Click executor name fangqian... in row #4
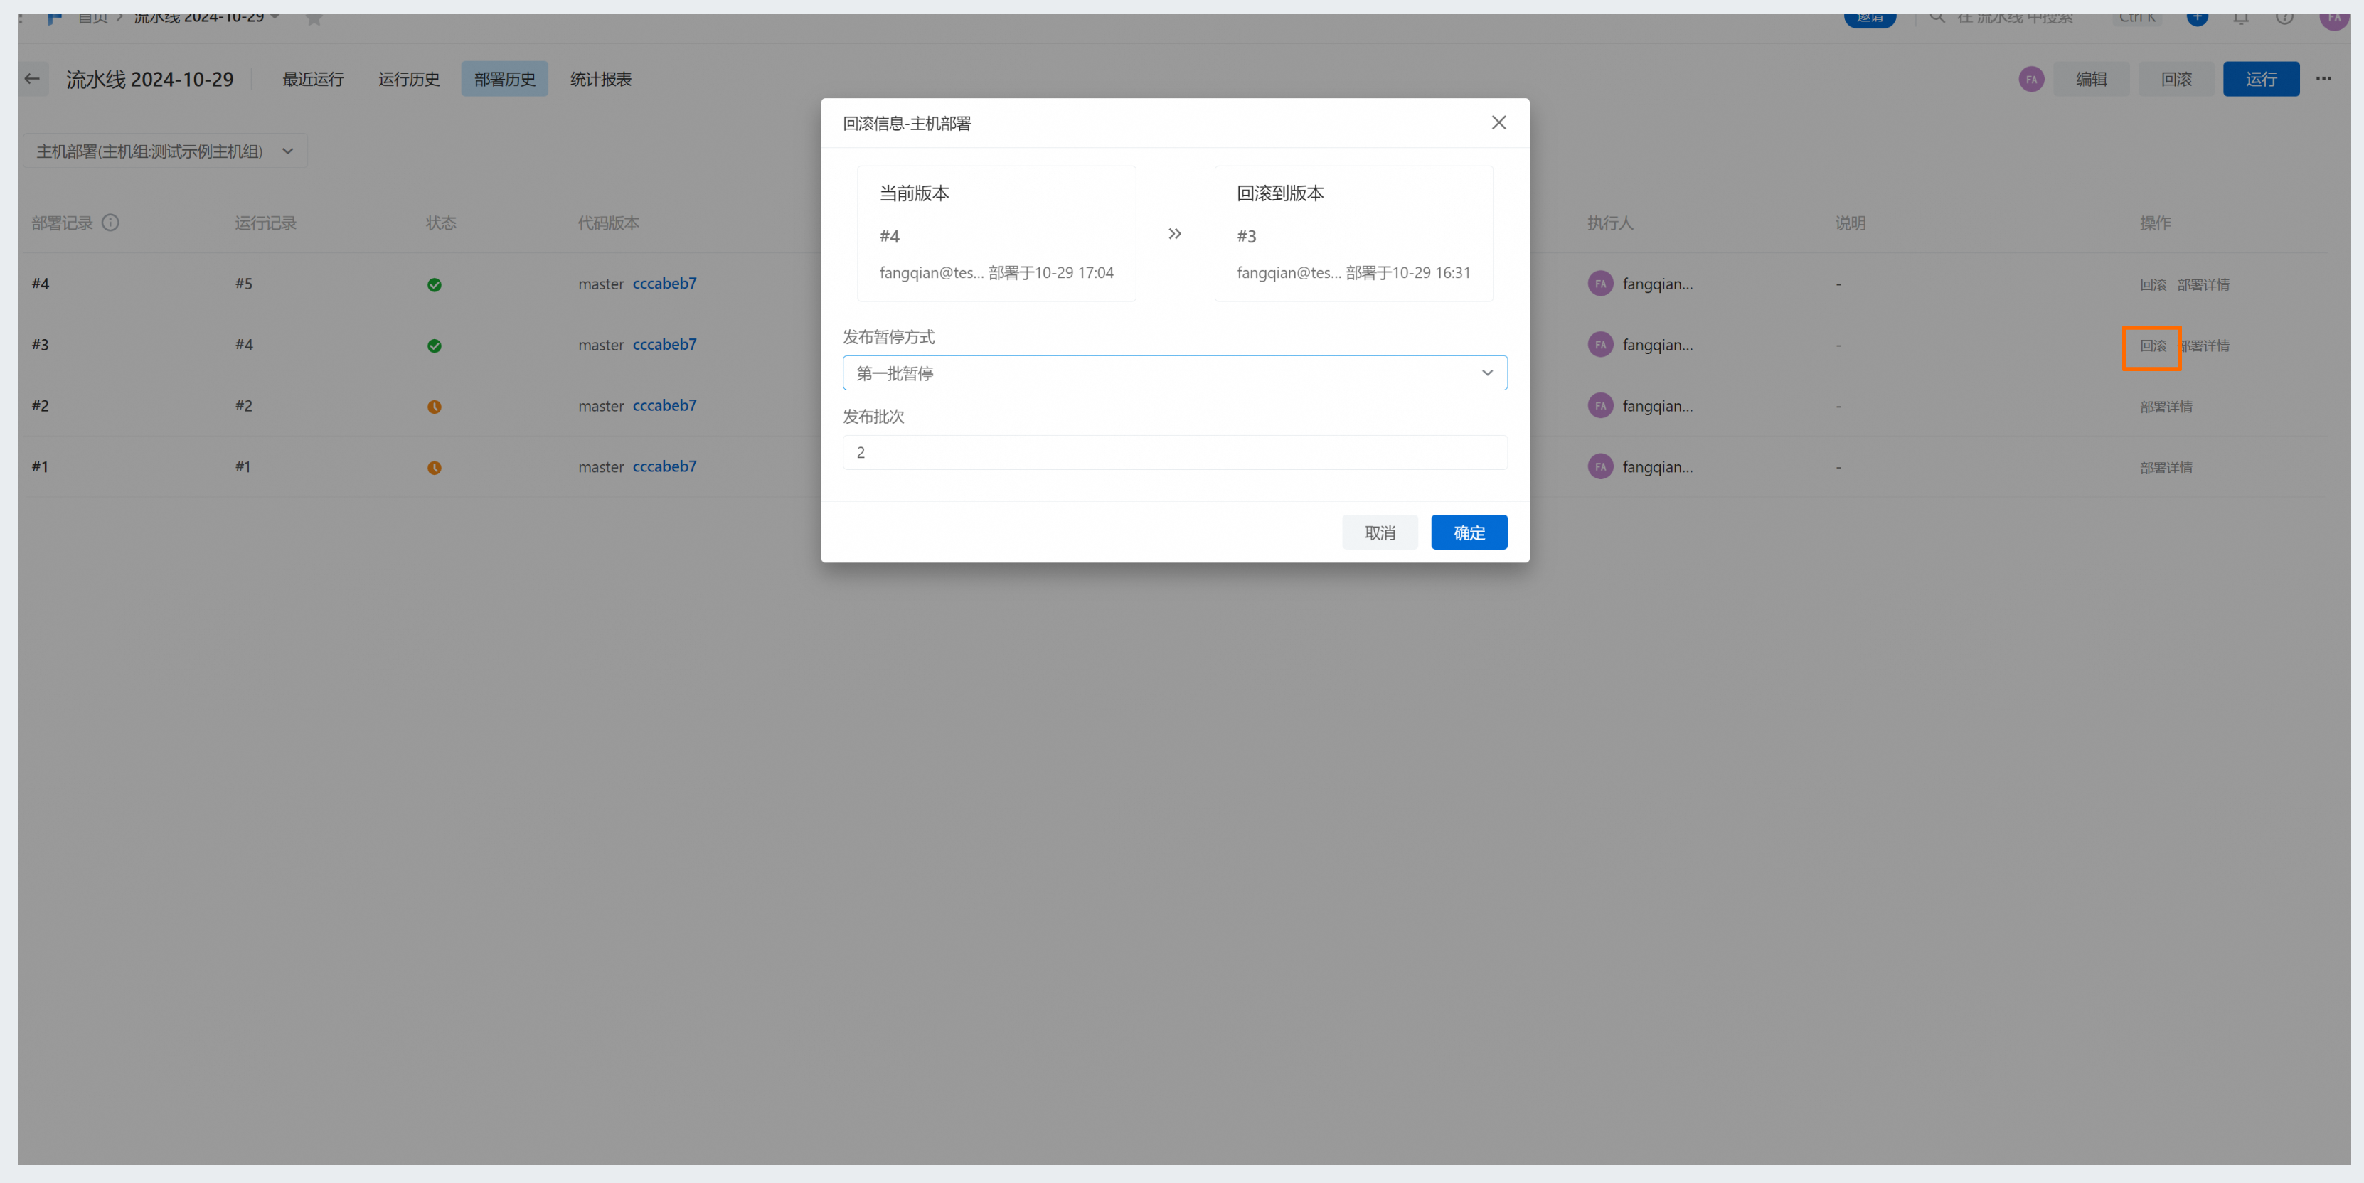This screenshot has width=2364, height=1183. tap(1657, 284)
